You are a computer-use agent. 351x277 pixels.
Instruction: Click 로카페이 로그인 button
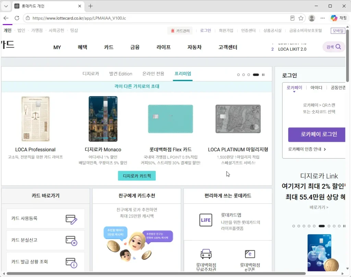coord(317,135)
